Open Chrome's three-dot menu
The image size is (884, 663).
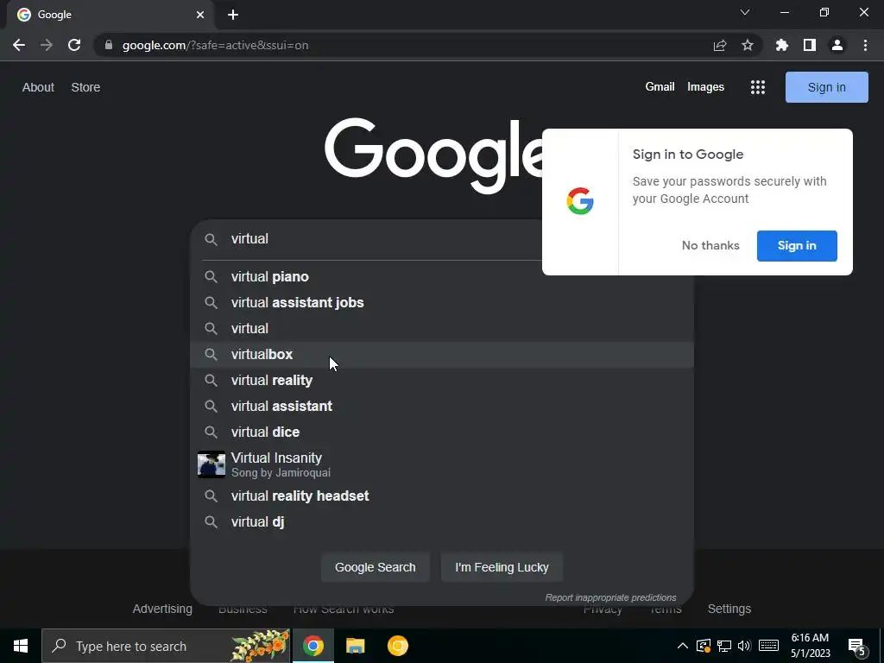coord(865,45)
